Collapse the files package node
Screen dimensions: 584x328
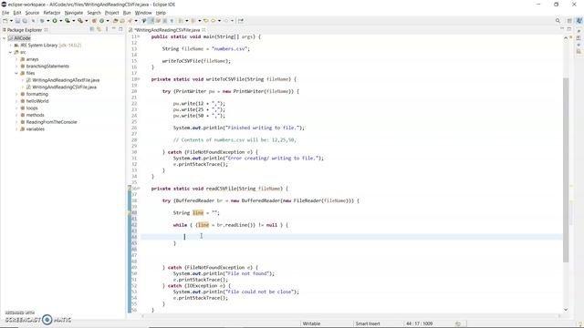pyautogui.click(x=16, y=73)
